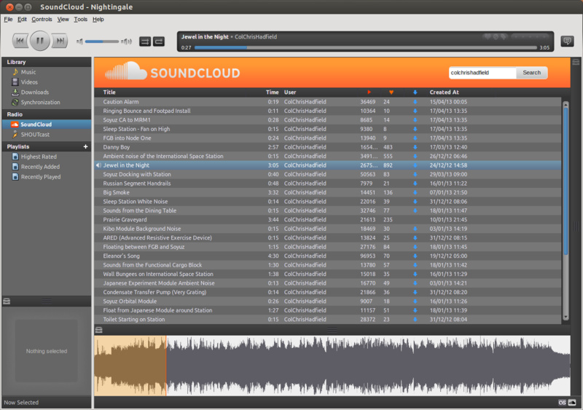
Task: Select Ambient noise of the International Space Station
Action: 327,156
